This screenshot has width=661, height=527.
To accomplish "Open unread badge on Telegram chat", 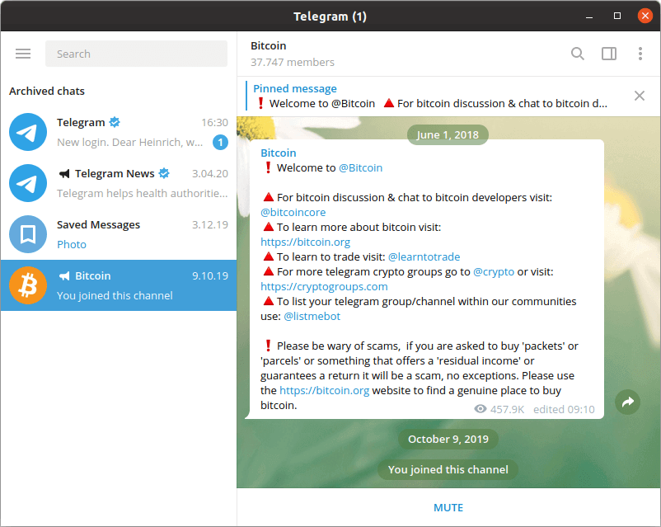I will (220, 142).
